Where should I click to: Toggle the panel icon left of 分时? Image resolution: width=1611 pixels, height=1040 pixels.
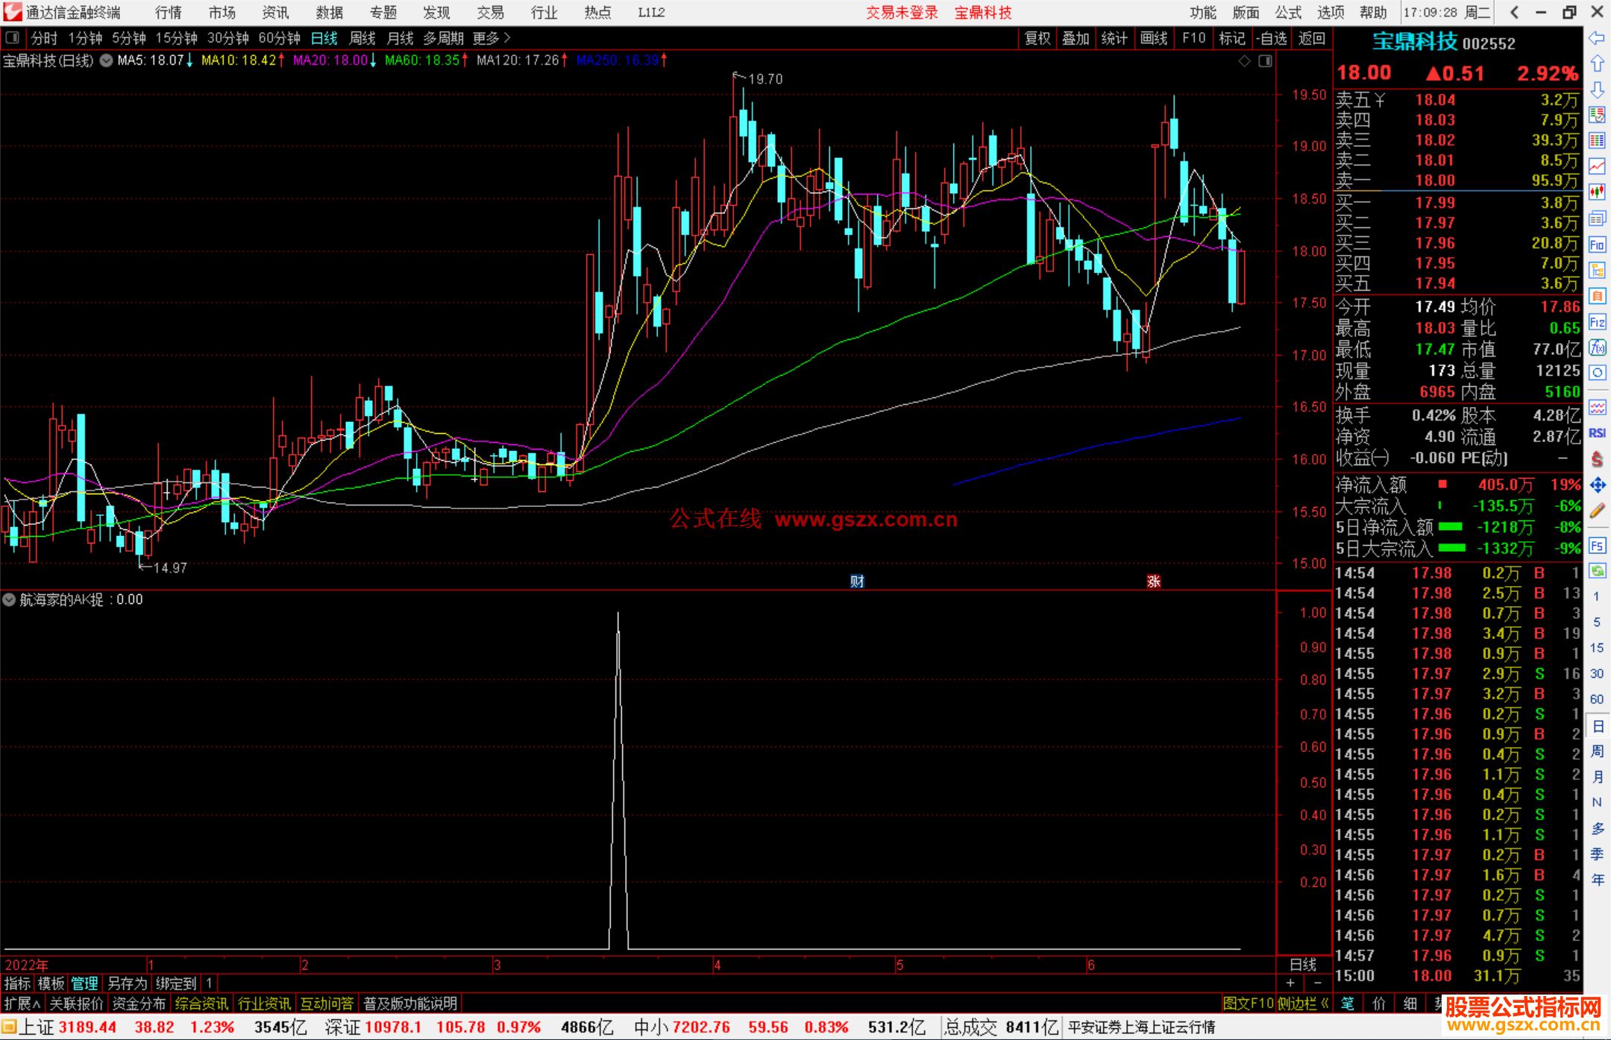tap(12, 37)
